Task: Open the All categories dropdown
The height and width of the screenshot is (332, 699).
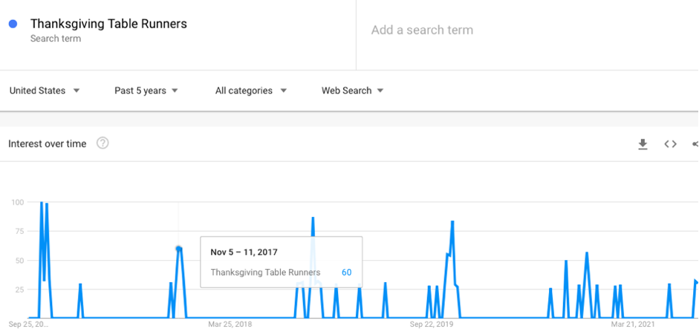Action: (x=251, y=91)
